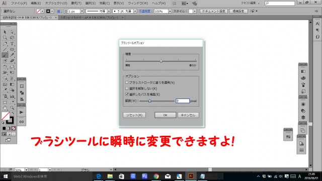This screenshot has width=322, height=181.
Task: Open zoom level 50% dropdown in status bar
Action: point(26,170)
